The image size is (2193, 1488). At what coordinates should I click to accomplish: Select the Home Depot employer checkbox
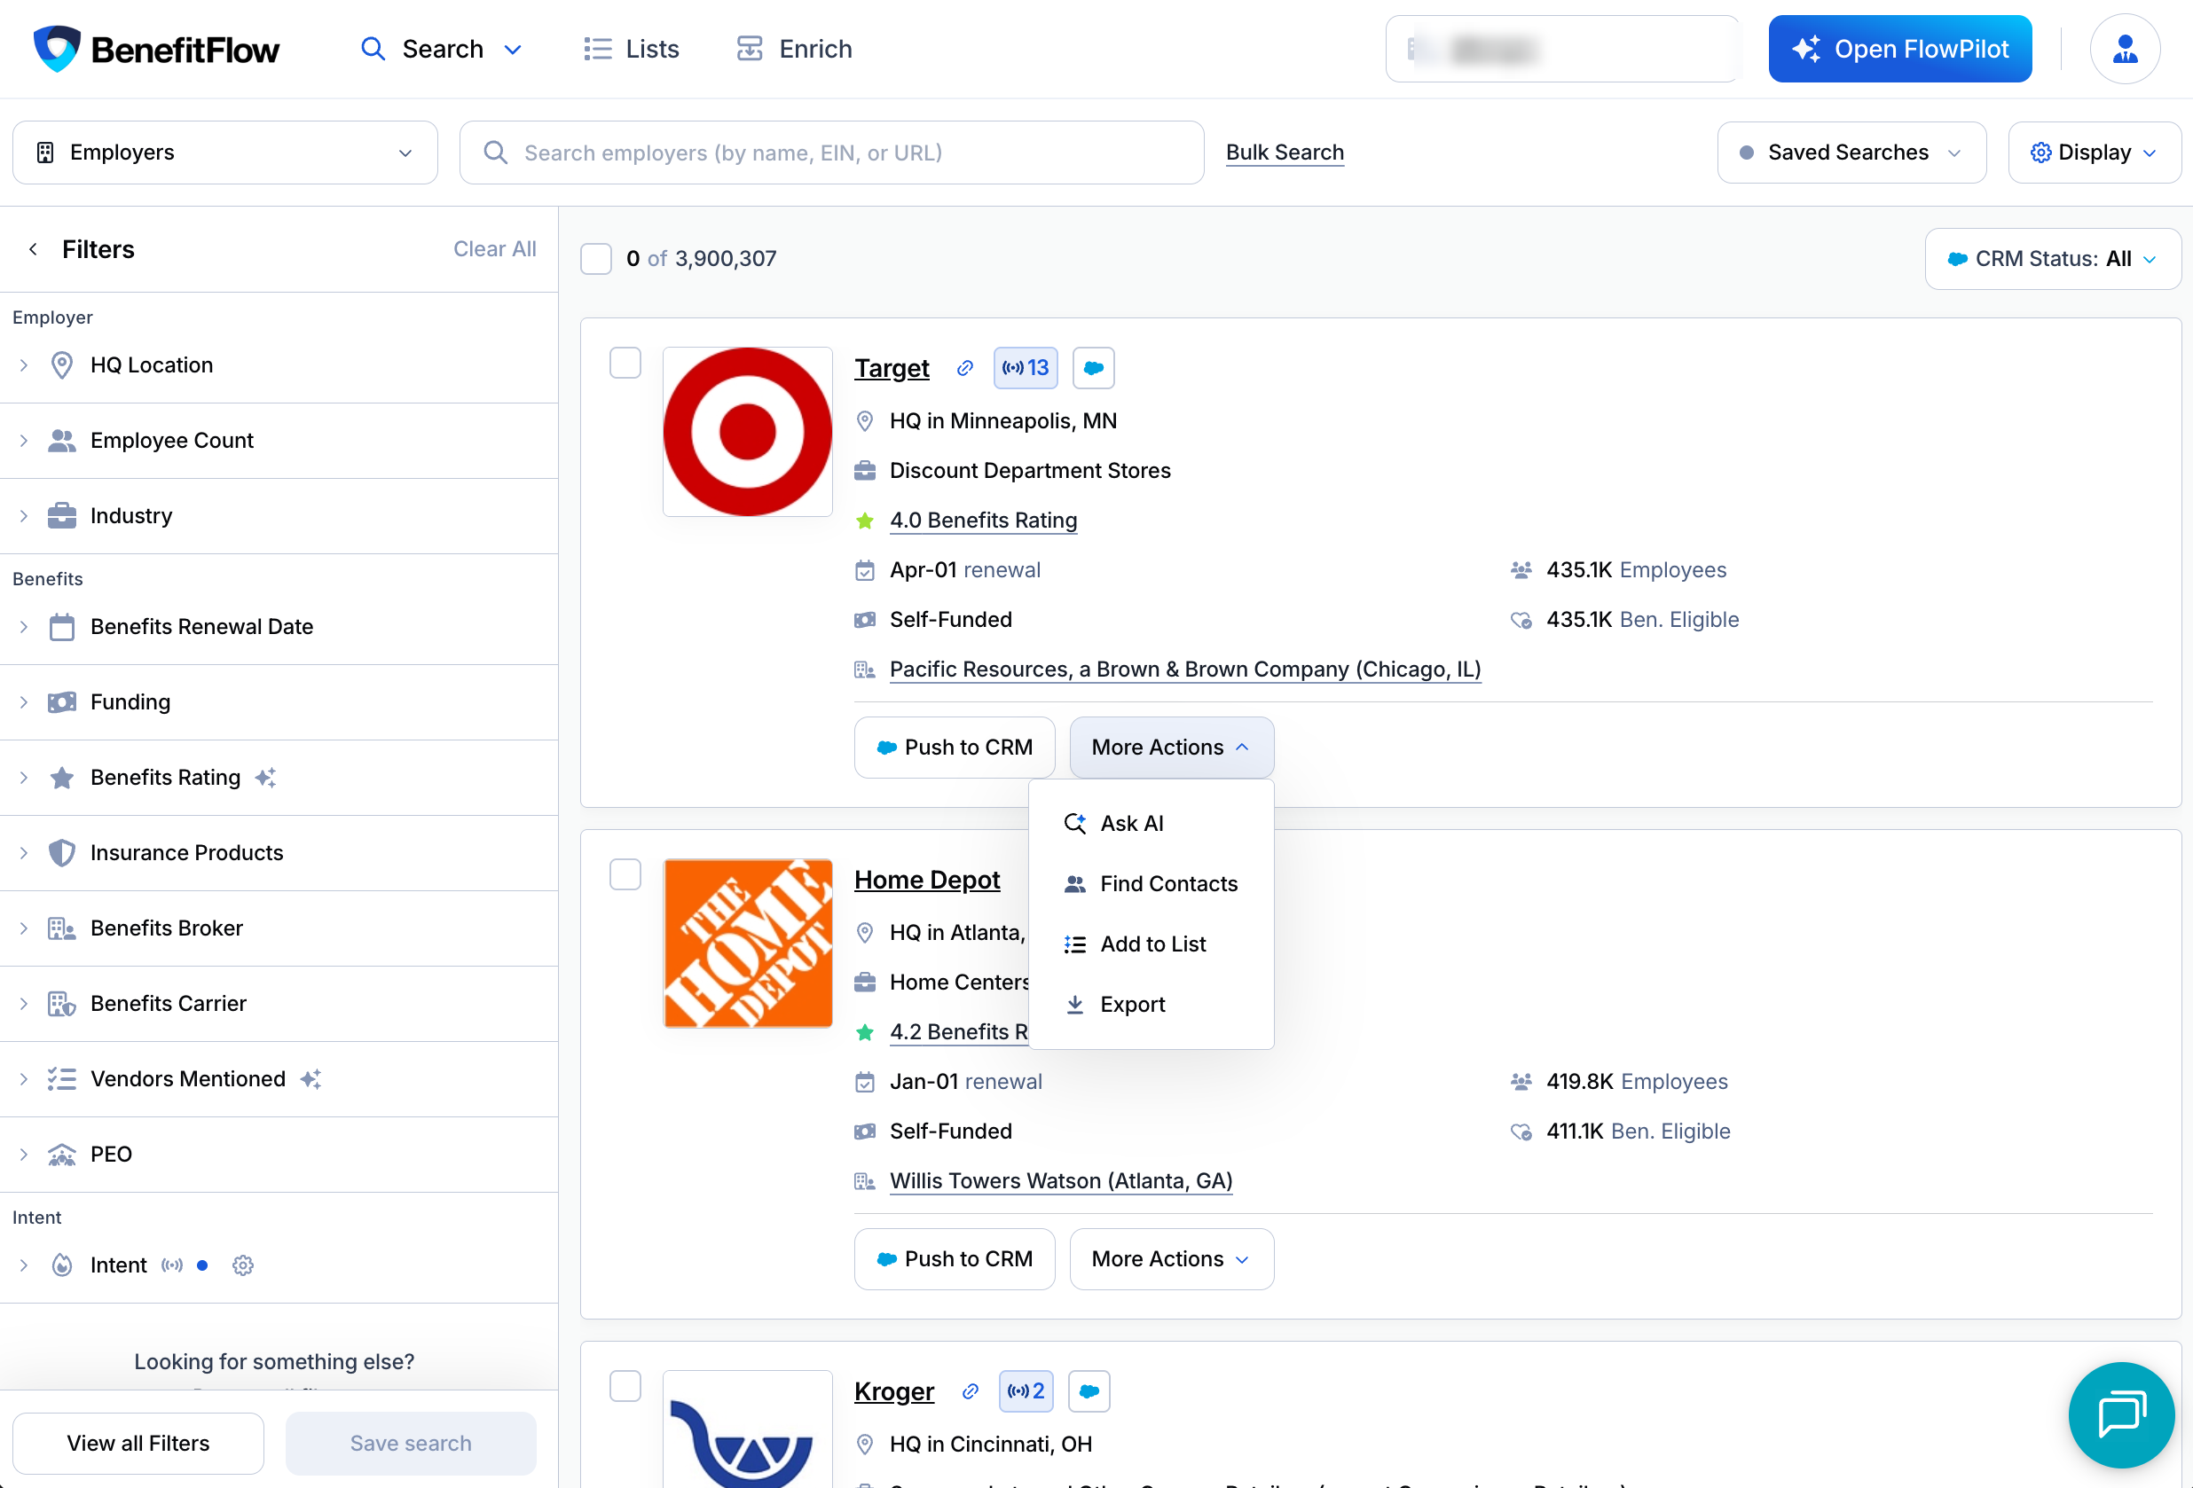(625, 874)
